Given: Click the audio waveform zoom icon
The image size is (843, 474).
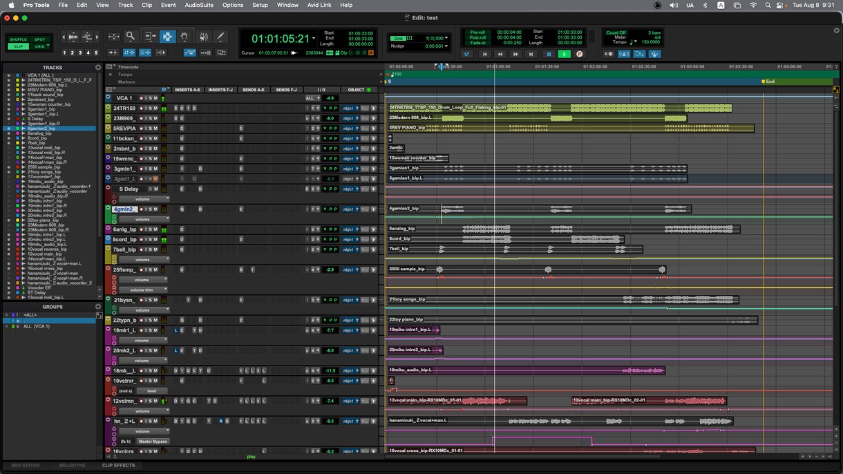Looking at the screenshot, I should tap(73, 37).
